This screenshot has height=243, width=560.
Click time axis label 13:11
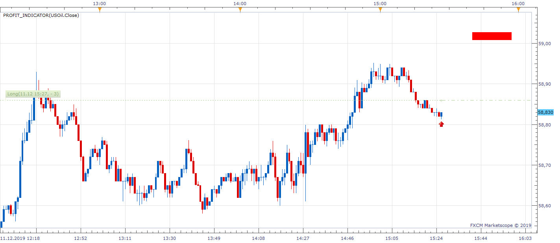(125, 238)
